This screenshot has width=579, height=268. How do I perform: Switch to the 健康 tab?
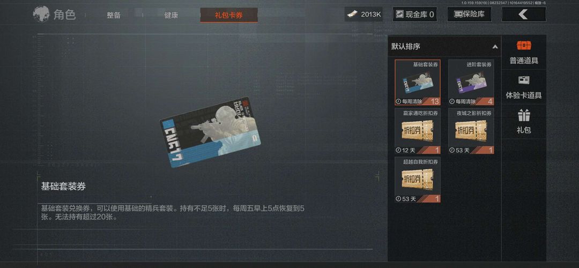pos(171,16)
